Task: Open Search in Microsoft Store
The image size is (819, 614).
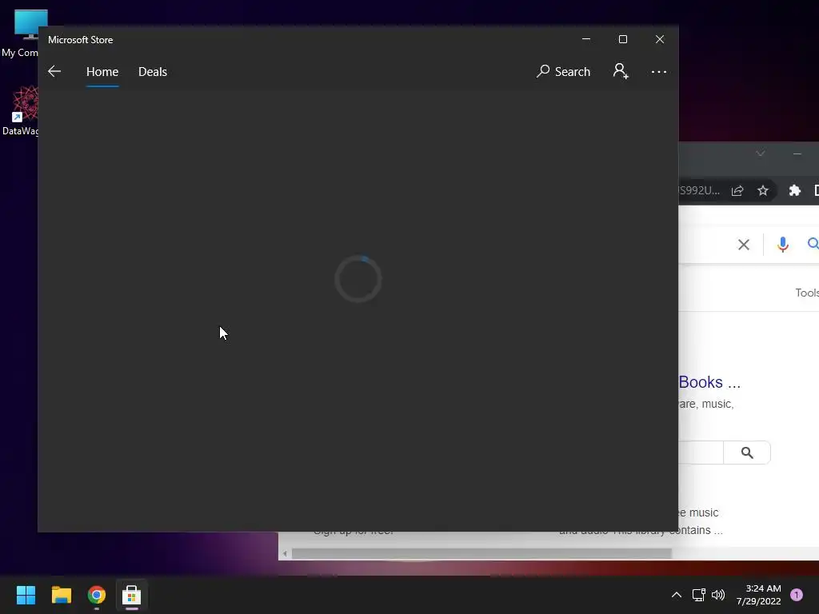Action: (x=563, y=71)
